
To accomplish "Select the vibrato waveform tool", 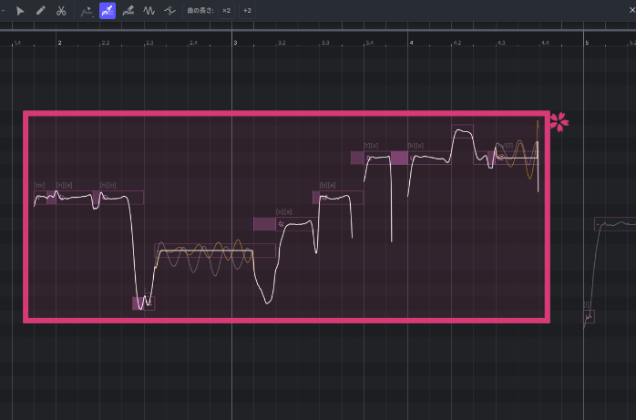I will [x=149, y=11].
